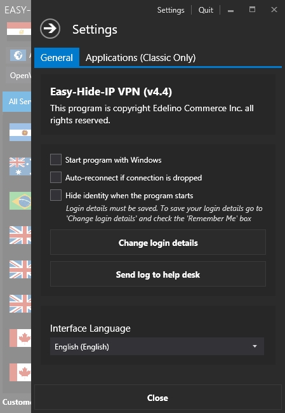Click the Close button at bottom
Screen dimensions: 285x413
pos(158,398)
